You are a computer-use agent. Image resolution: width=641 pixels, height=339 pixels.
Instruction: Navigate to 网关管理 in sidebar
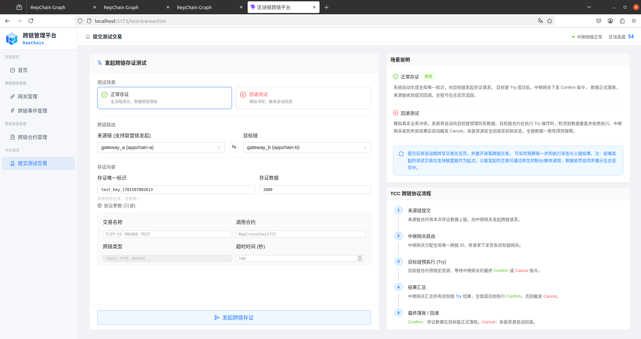pyautogui.click(x=38, y=97)
